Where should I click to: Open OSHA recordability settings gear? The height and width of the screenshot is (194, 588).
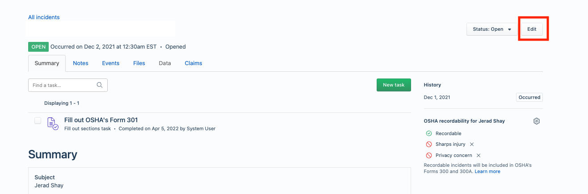click(x=537, y=121)
